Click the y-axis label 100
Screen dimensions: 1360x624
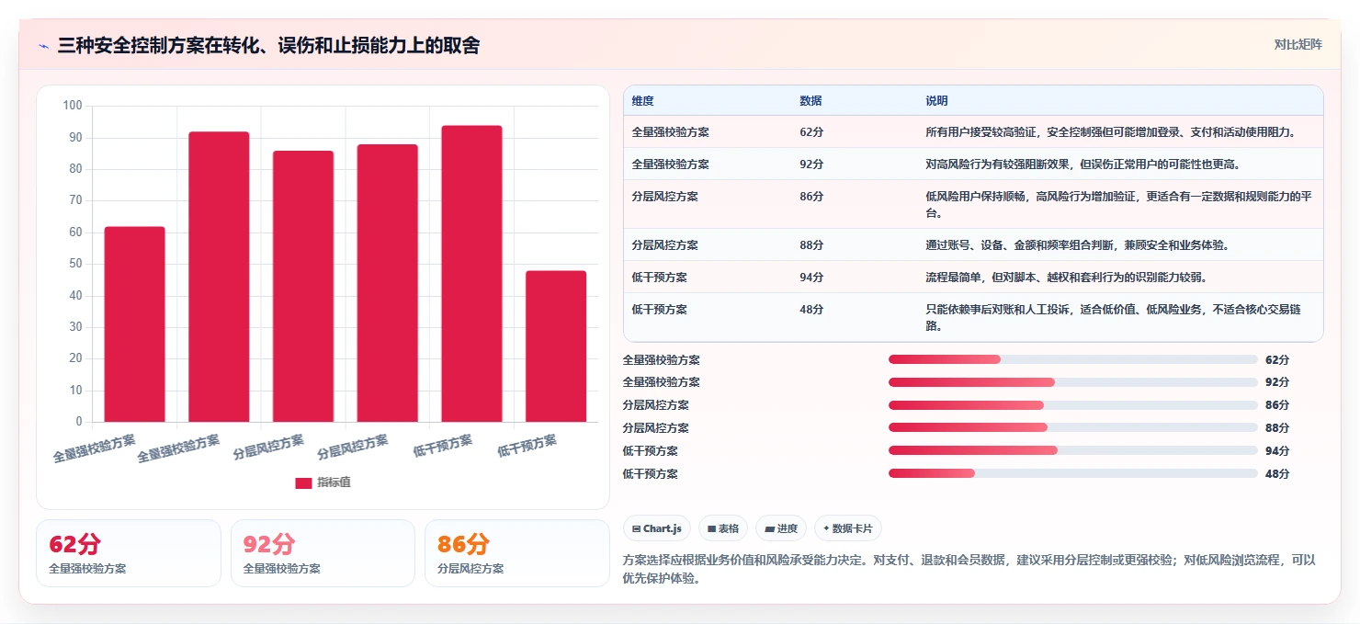(73, 106)
